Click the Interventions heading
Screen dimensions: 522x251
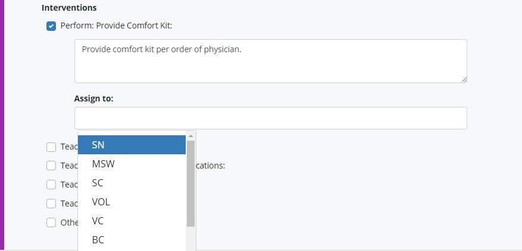point(69,8)
